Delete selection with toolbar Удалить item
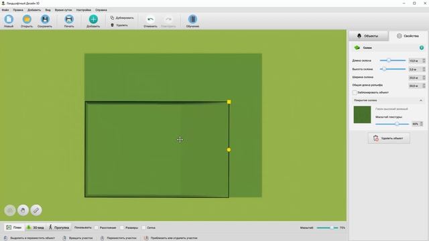 pyautogui.click(x=119, y=25)
